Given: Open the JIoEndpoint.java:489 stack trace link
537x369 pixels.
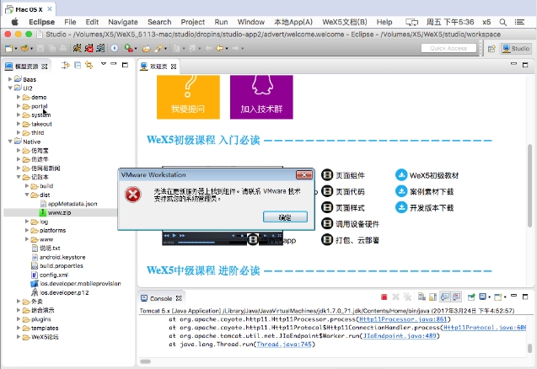Looking at the screenshot, I should point(400,336).
